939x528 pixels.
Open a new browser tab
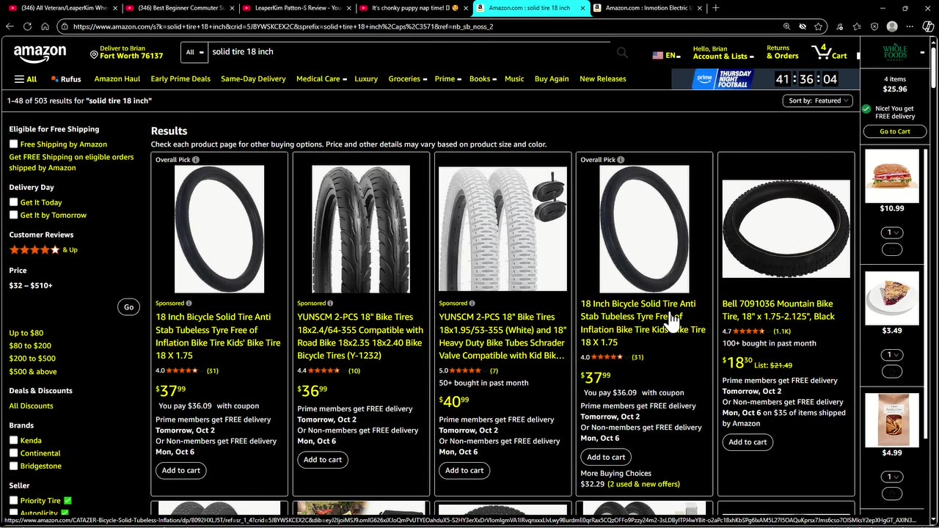[716, 8]
